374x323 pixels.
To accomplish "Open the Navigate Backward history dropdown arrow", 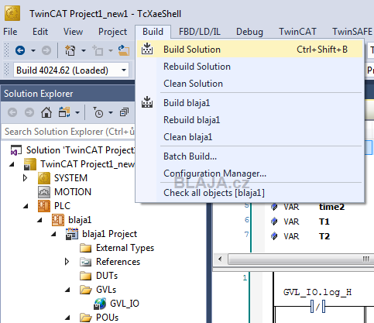I will (x=33, y=50).
